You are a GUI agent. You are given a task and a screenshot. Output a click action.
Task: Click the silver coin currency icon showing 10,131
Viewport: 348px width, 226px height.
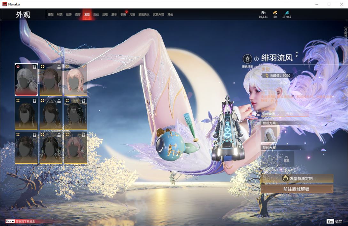(x=263, y=13)
